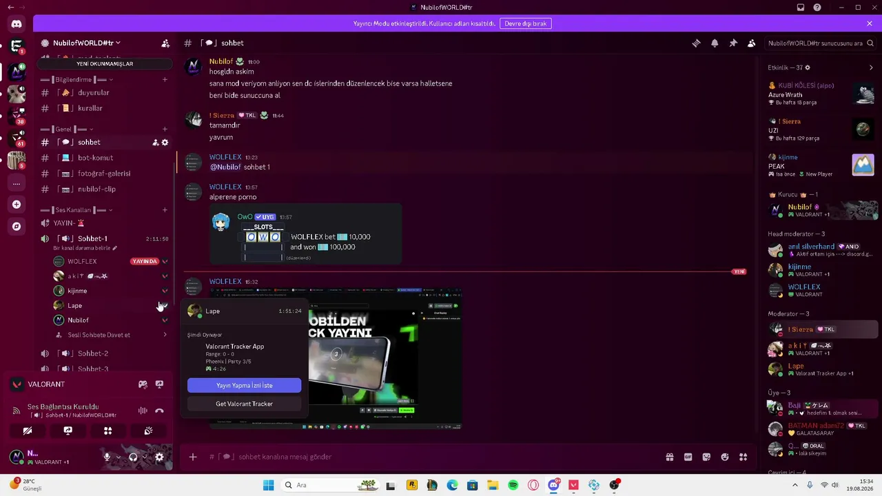The image size is (882, 496).
Task: Open the inbox icon in title bar
Action: pyautogui.click(x=801, y=8)
